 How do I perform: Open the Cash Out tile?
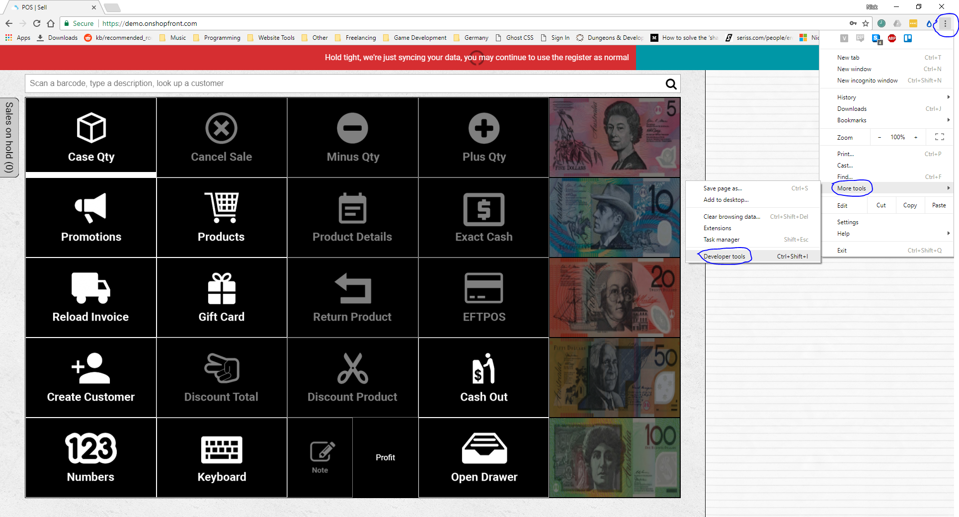pos(483,377)
